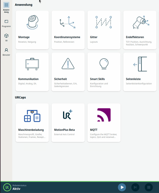159x193 pixels.
Task: Click 'Sicherheitsebenen, E/A, Gelenkgrenzen' text
Action: pyautogui.click(x=66, y=85)
